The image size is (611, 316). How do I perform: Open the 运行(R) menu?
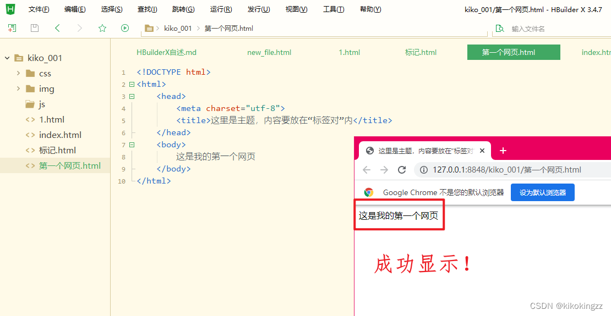click(x=221, y=9)
